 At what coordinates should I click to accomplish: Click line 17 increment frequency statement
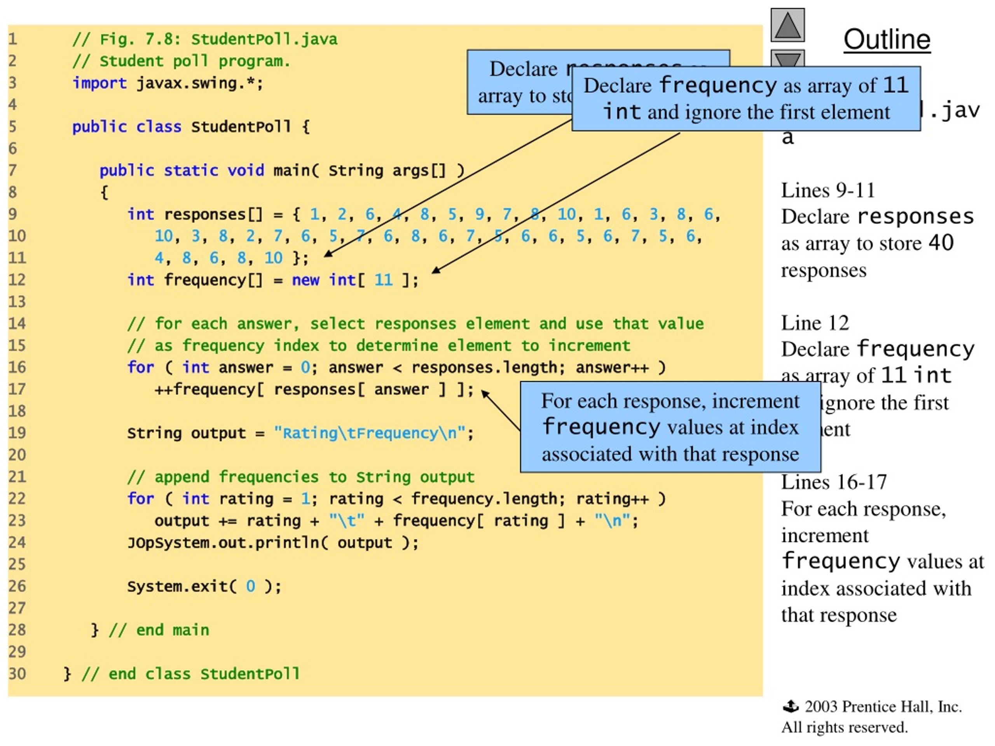pyautogui.click(x=314, y=389)
